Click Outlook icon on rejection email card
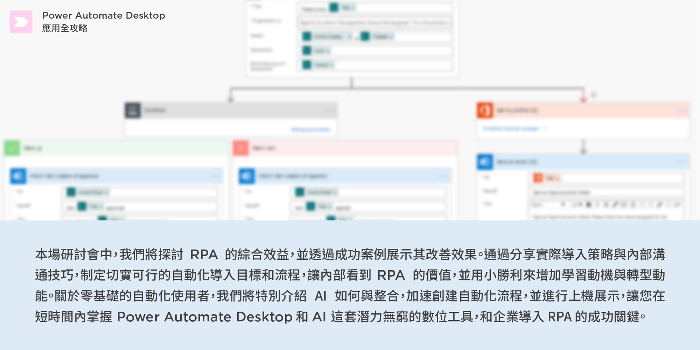This screenshot has width=700, height=350. coord(246,176)
